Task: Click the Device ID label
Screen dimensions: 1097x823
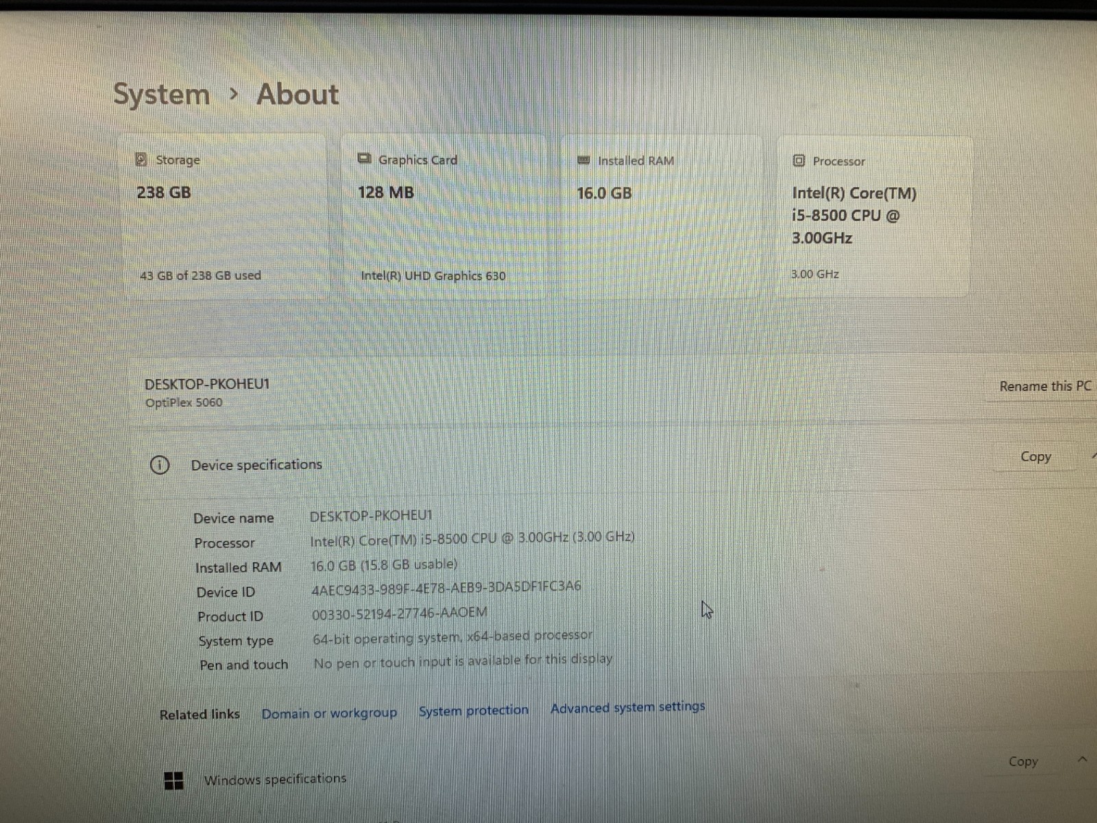Action: click(226, 592)
